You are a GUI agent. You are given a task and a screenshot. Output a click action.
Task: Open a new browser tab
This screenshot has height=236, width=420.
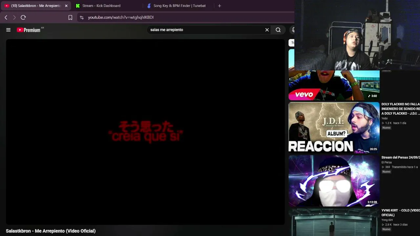click(x=220, y=6)
